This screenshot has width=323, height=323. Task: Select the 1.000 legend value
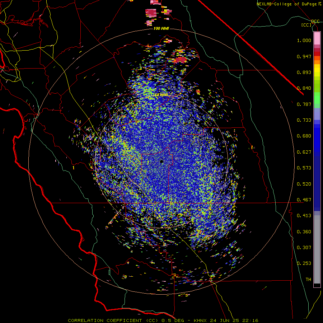304,40
